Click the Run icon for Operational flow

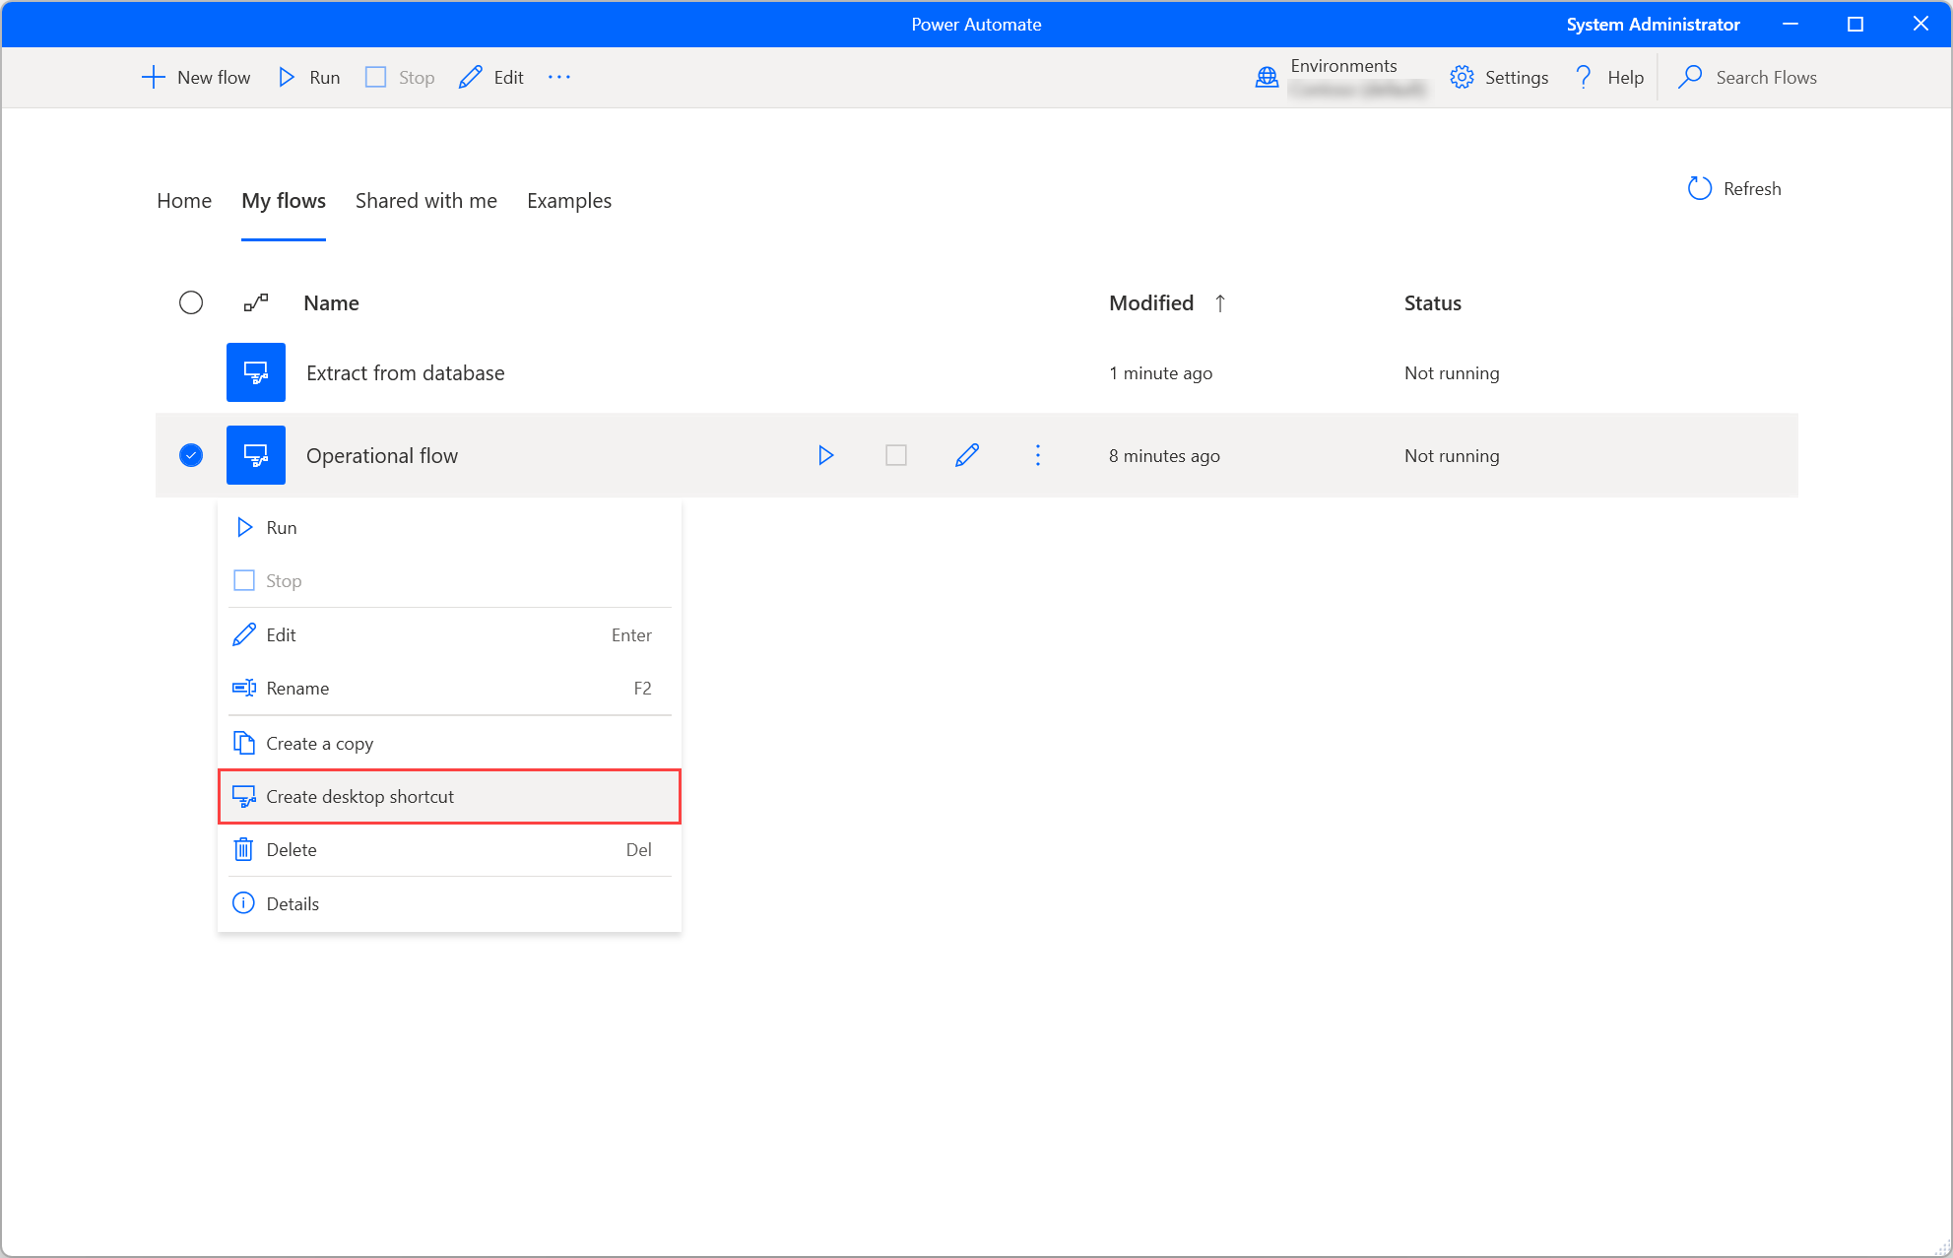point(825,455)
